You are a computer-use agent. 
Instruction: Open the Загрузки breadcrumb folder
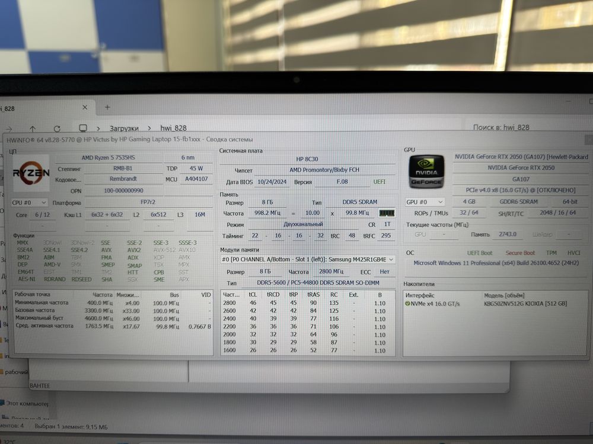pyautogui.click(x=124, y=128)
